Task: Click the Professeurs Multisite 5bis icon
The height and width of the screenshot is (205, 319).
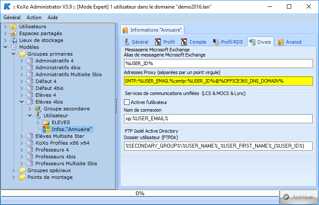Action: (30, 163)
